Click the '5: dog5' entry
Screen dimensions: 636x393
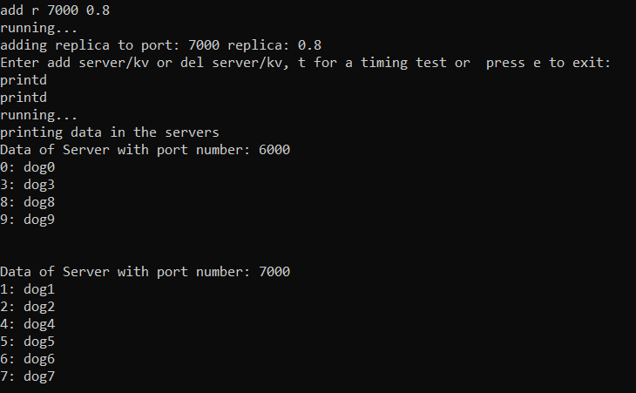point(27,342)
